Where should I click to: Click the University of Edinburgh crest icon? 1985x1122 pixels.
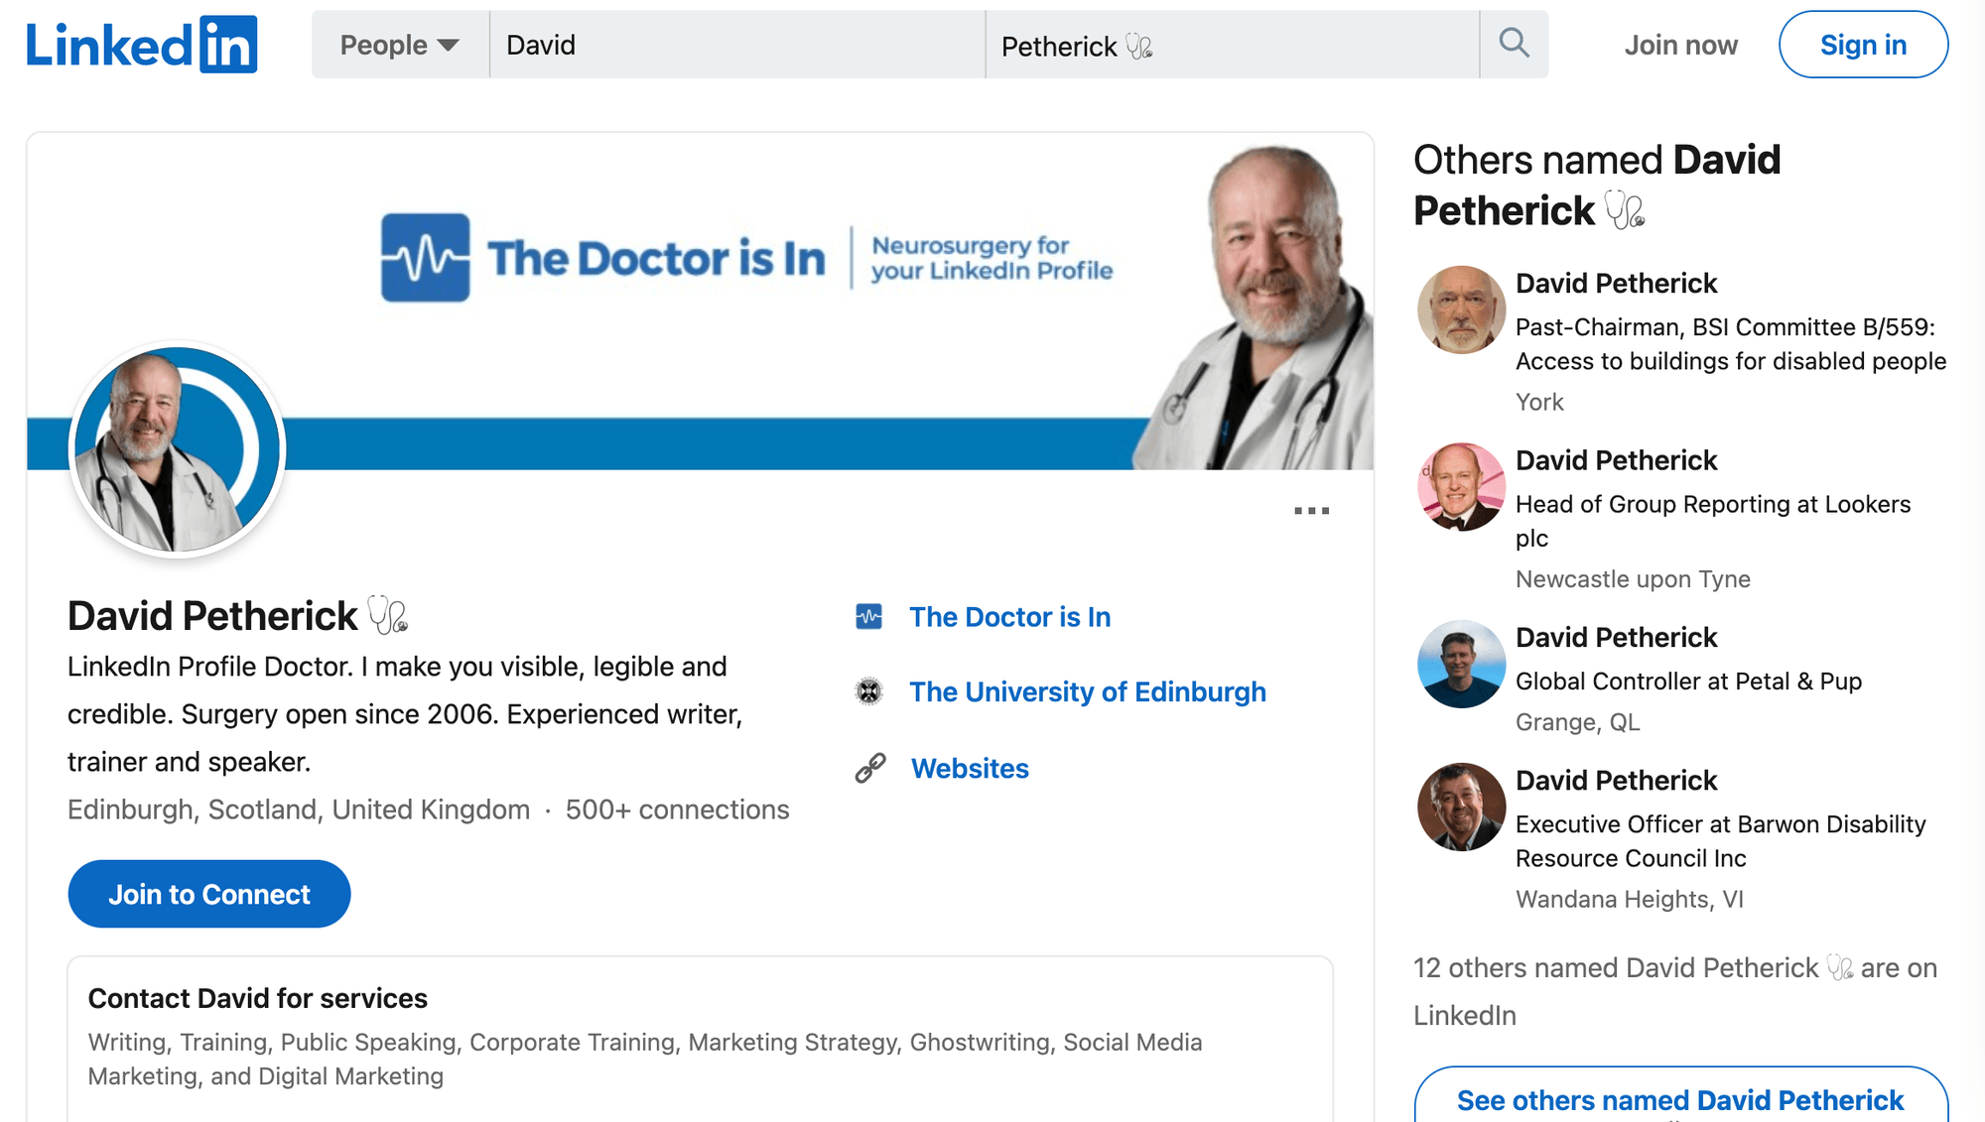click(868, 691)
